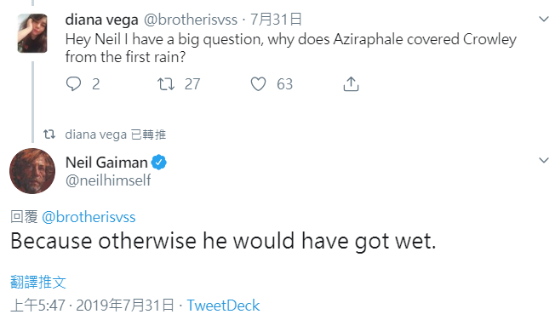The width and height of the screenshot is (555, 320).
Task: Click the Neil Gaiman display name
Action: (x=106, y=163)
